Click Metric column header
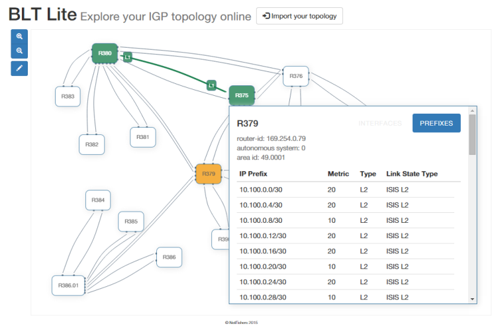492x326 pixels. coord(338,174)
